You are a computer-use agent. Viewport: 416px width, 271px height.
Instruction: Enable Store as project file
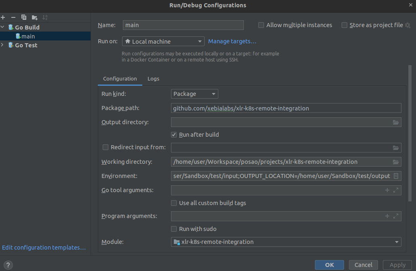[344, 25]
